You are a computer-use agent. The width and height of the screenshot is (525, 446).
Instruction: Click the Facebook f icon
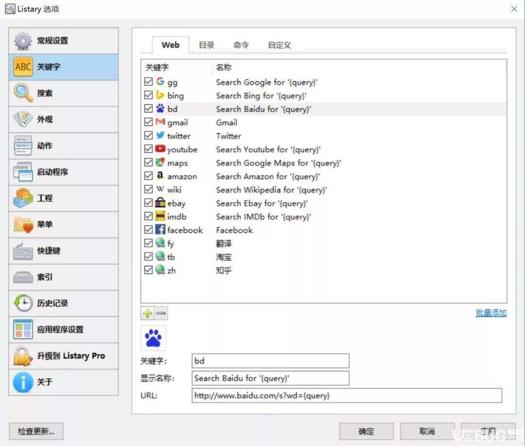pyautogui.click(x=160, y=230)
